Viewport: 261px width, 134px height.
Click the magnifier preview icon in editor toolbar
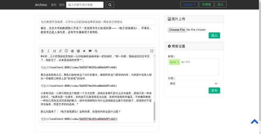click(x=96, y=51)
